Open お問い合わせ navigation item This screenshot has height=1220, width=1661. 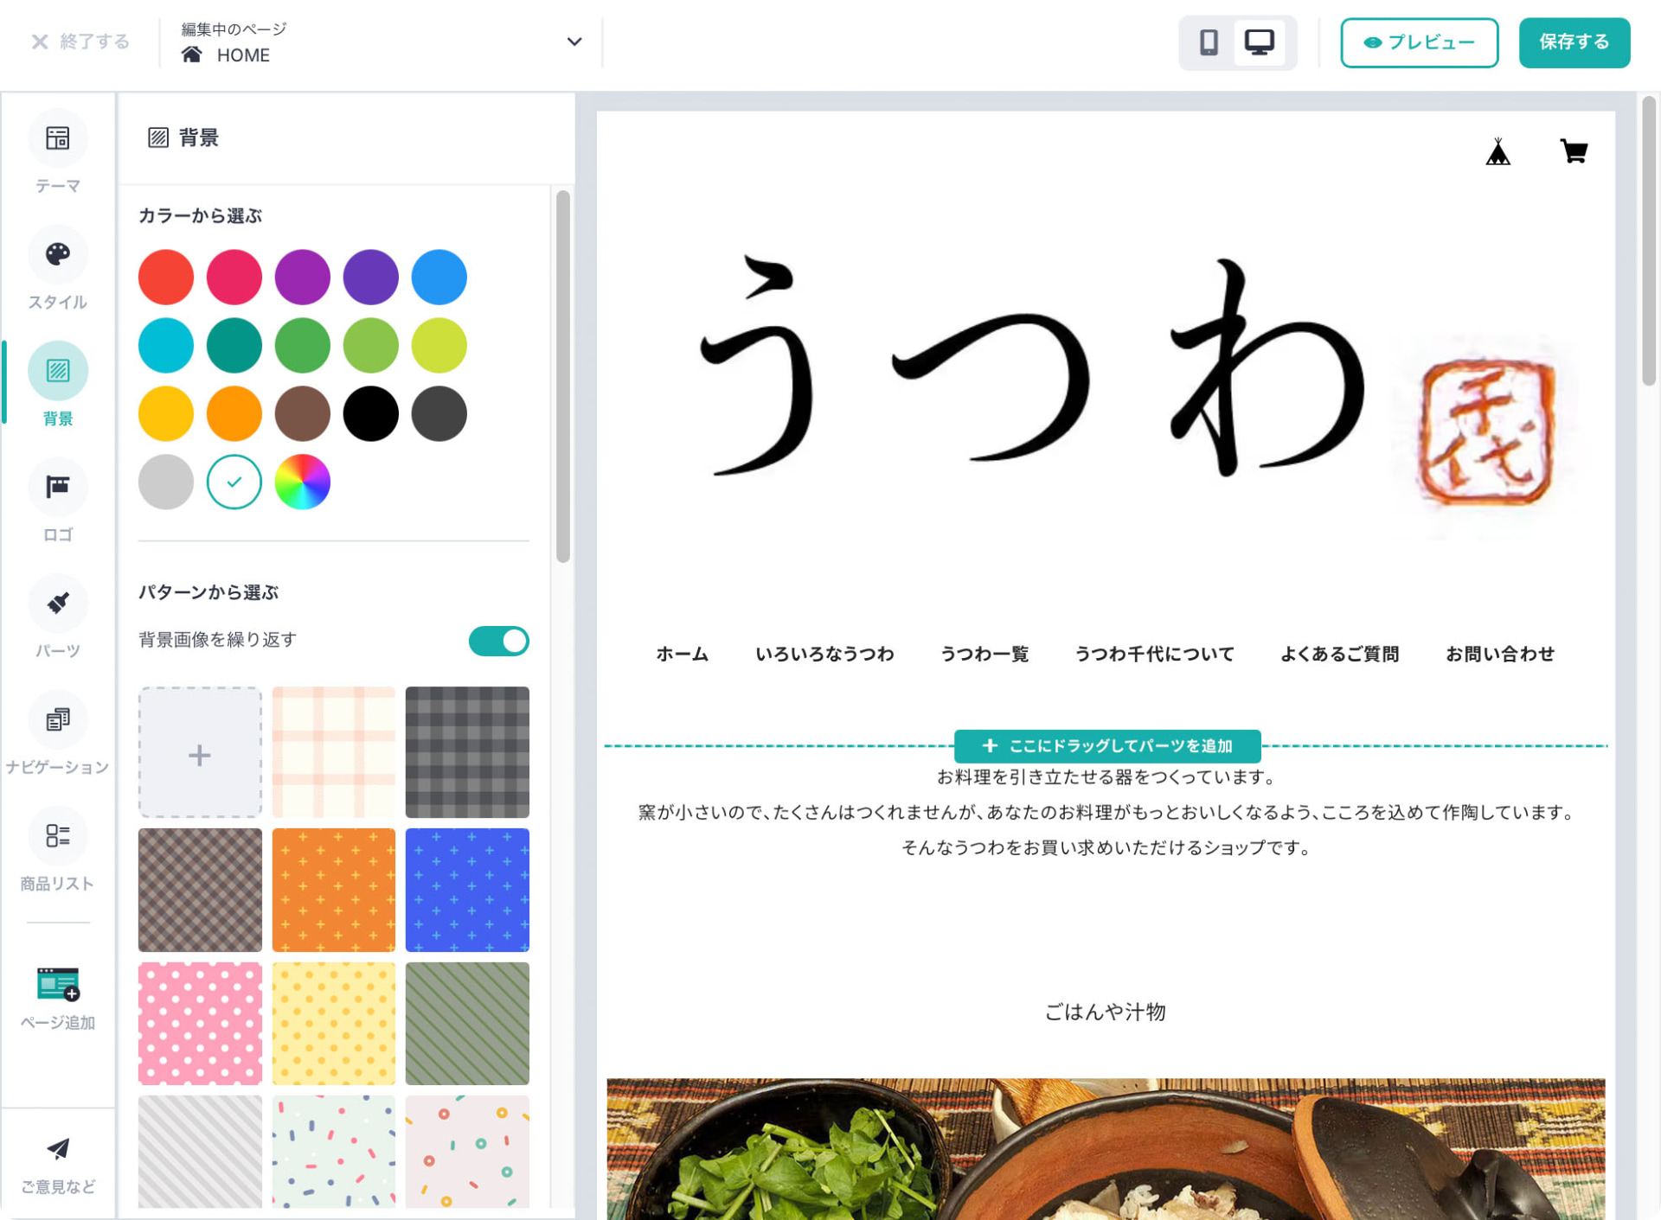point(1500,654)
